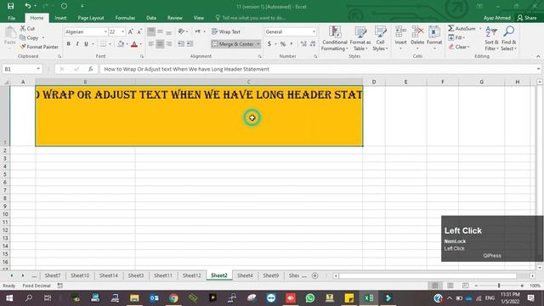
Task: Open the Fill options
Action: coord(456,37)
